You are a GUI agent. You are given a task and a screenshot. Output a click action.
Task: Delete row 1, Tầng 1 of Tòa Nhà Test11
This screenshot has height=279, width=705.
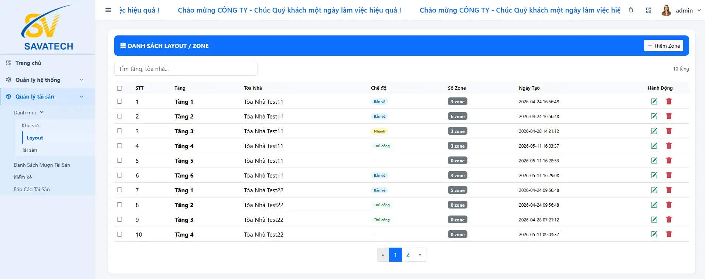coord(669,101)
